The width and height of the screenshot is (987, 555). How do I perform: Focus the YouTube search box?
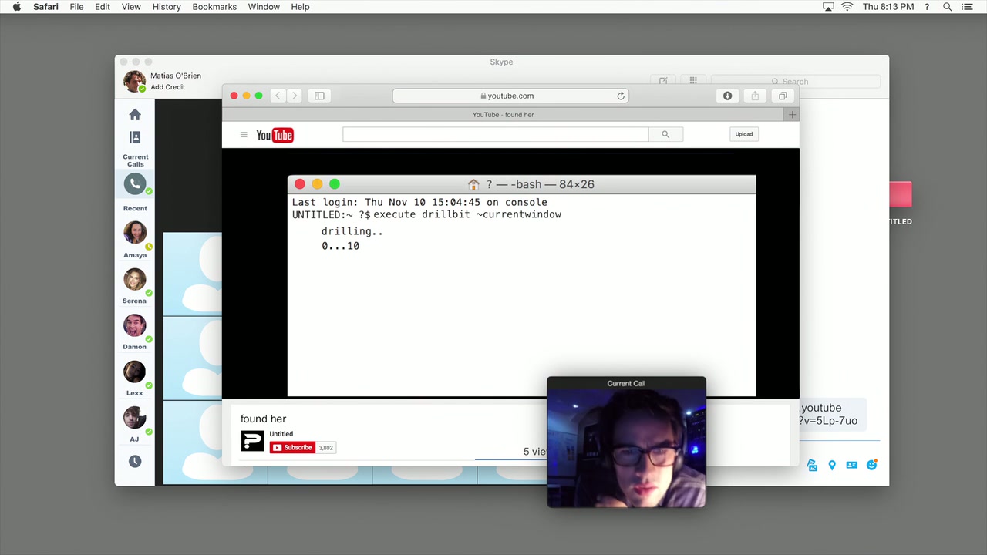tap(496, 134)
